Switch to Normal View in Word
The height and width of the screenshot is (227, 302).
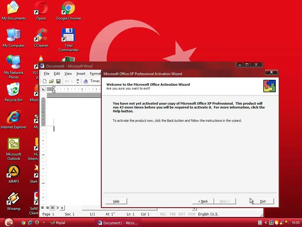42,208
